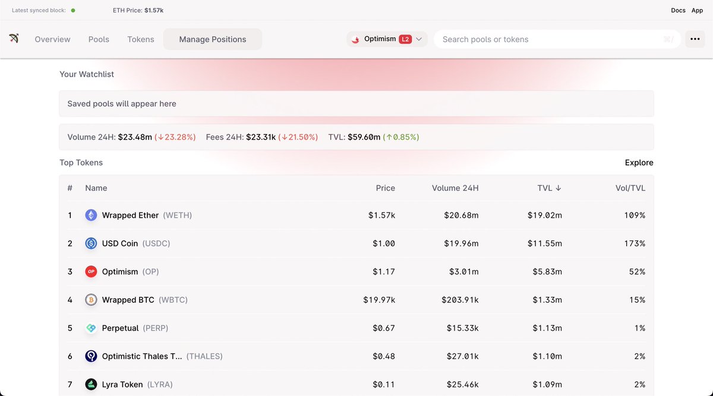Click the green synced block indicator
Image resolution: width=713 pixels, height=396 pixels.
(73, 10)
